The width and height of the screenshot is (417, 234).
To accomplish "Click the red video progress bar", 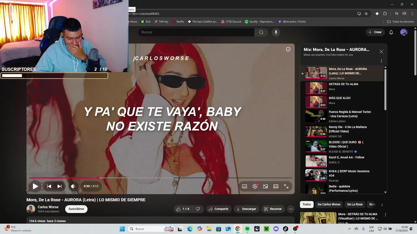I will (x=63, y=178).
